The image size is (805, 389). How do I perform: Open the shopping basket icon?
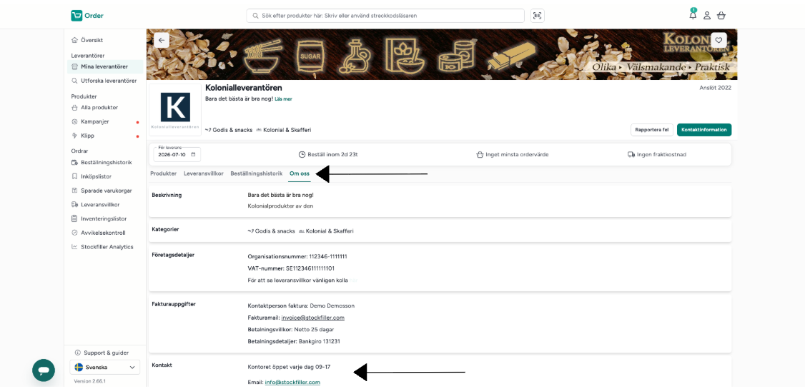coord(721,16)
